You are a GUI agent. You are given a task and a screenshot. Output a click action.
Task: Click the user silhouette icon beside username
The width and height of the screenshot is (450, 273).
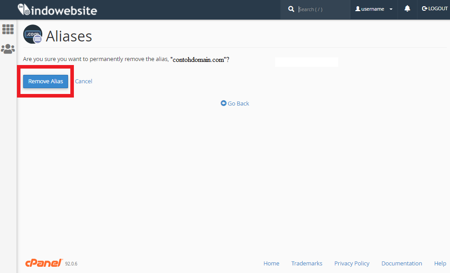pos(357,9)
